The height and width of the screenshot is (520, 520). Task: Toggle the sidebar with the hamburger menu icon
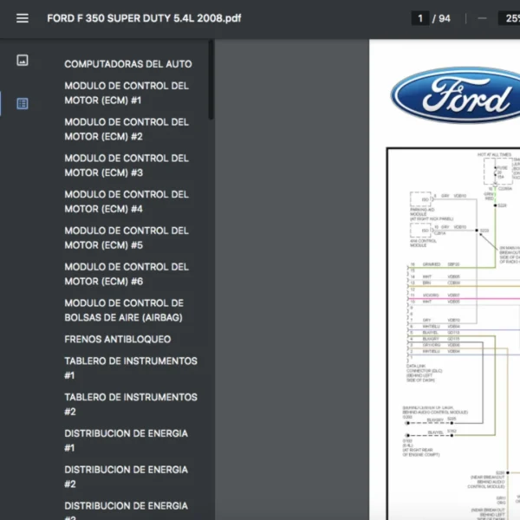coord(23,18)
